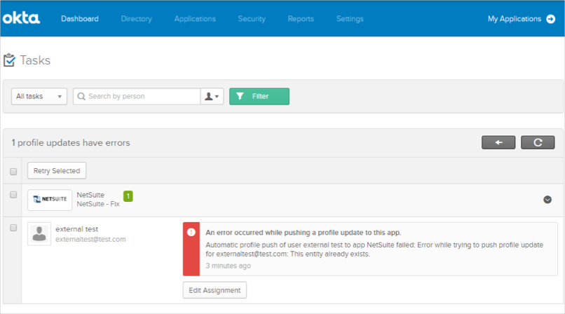
Task: Click the My Applications arrow icon
Action: coord(550,19)
